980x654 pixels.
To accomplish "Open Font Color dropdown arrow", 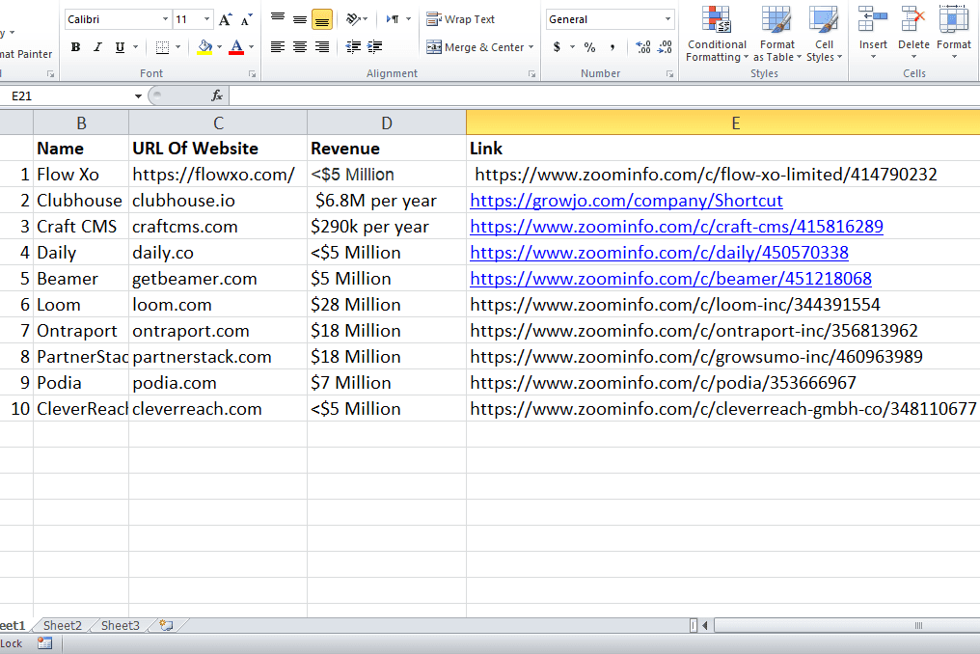I will 251,47.
